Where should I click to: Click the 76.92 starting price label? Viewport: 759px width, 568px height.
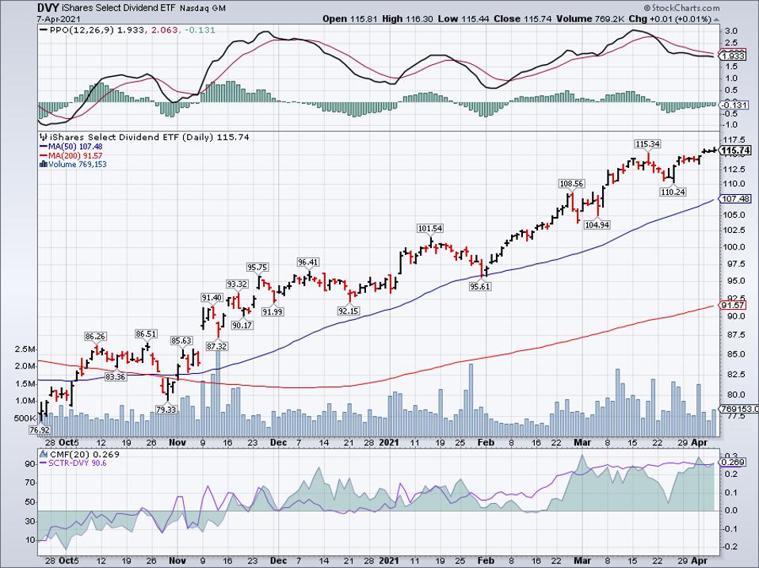[x=39, y=429]
